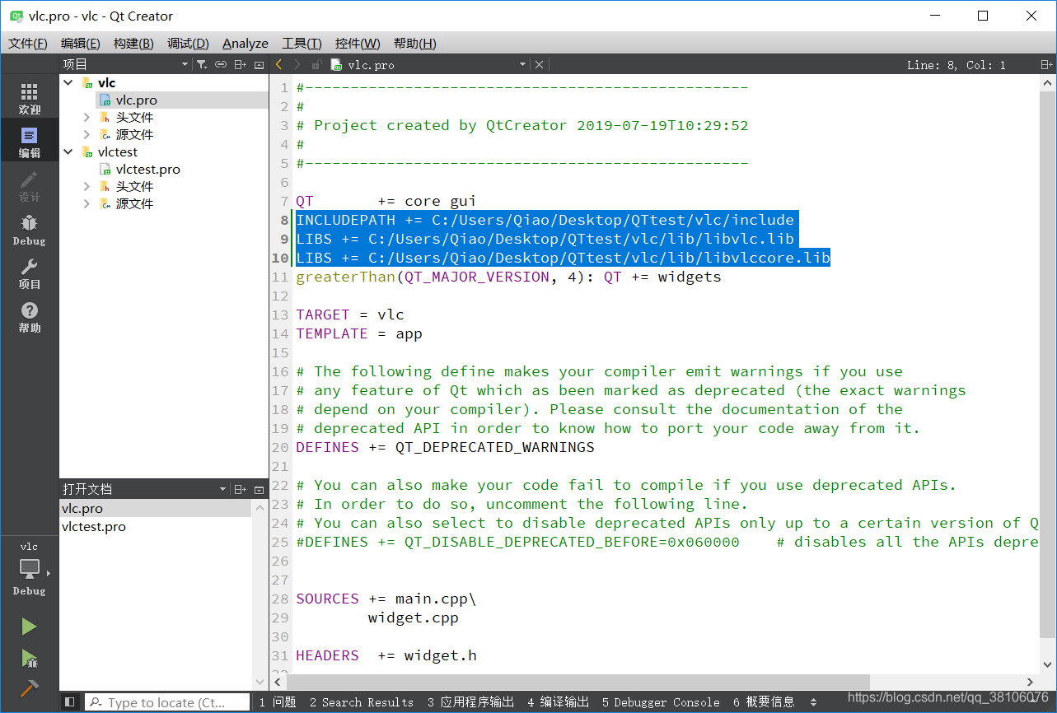Click the TARGET = vlc line
Image resolution: width=1057 pixels, height=713 pixels.
[x=350, y=315]
